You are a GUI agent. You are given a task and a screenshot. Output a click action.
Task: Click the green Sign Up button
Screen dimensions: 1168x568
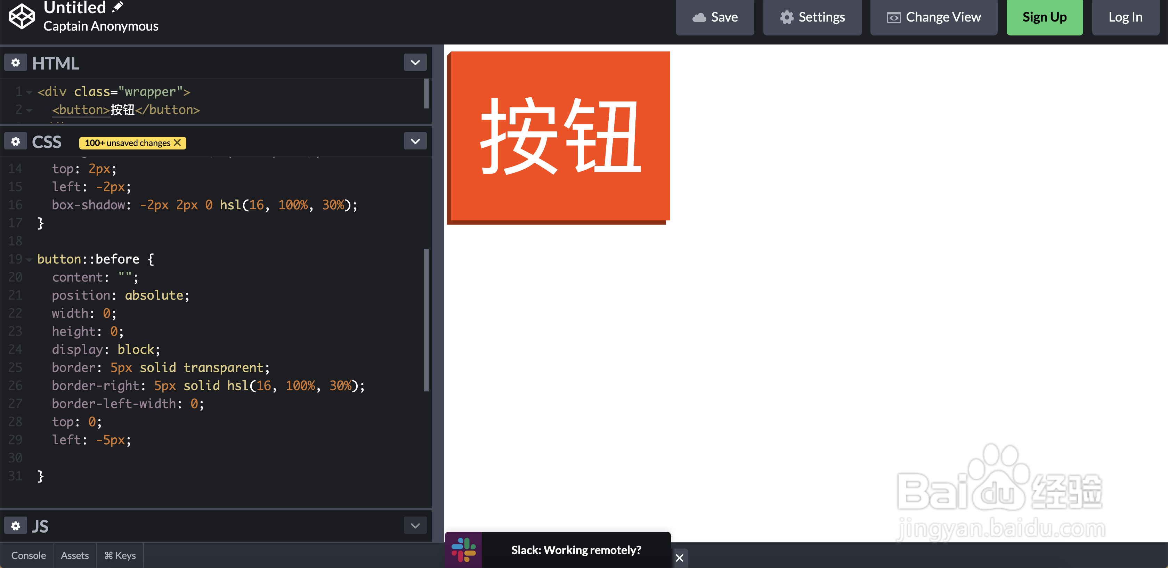point(1044,17)
